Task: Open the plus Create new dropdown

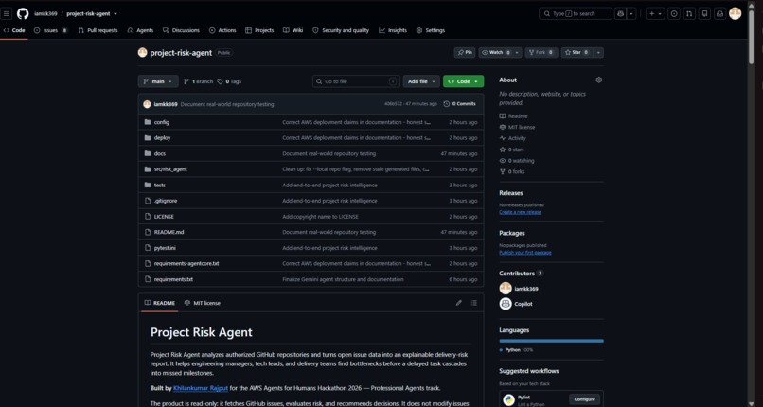Action: 654,13
